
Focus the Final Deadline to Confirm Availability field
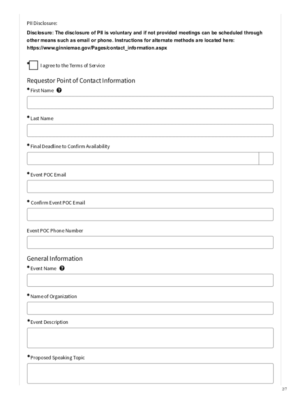(143, 159)
